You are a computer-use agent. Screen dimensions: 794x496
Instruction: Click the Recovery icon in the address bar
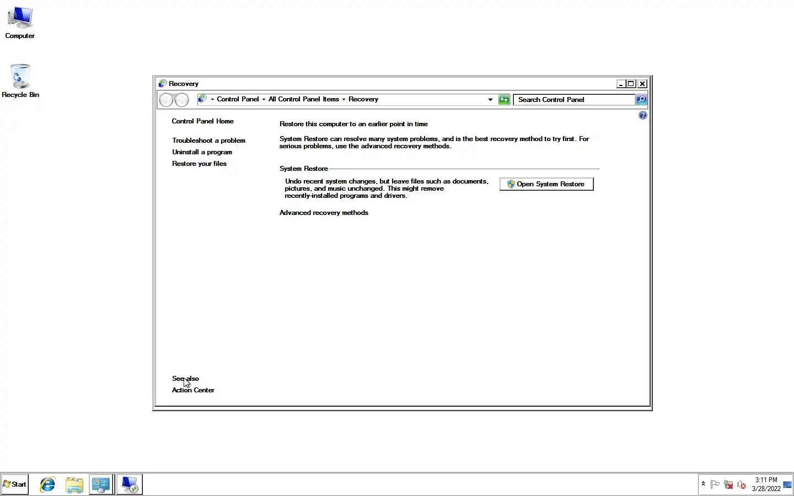coord(202,99)
